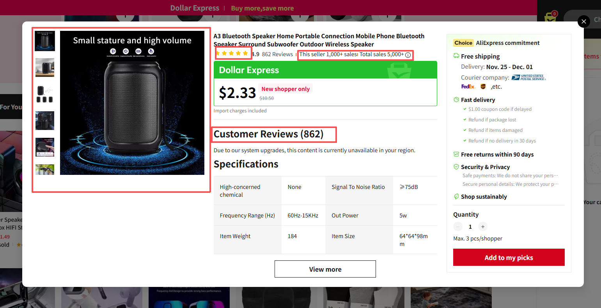The image size is (601, 308).
Task: Click the Shop sustainably leaf icon
Action: [456, 197]
